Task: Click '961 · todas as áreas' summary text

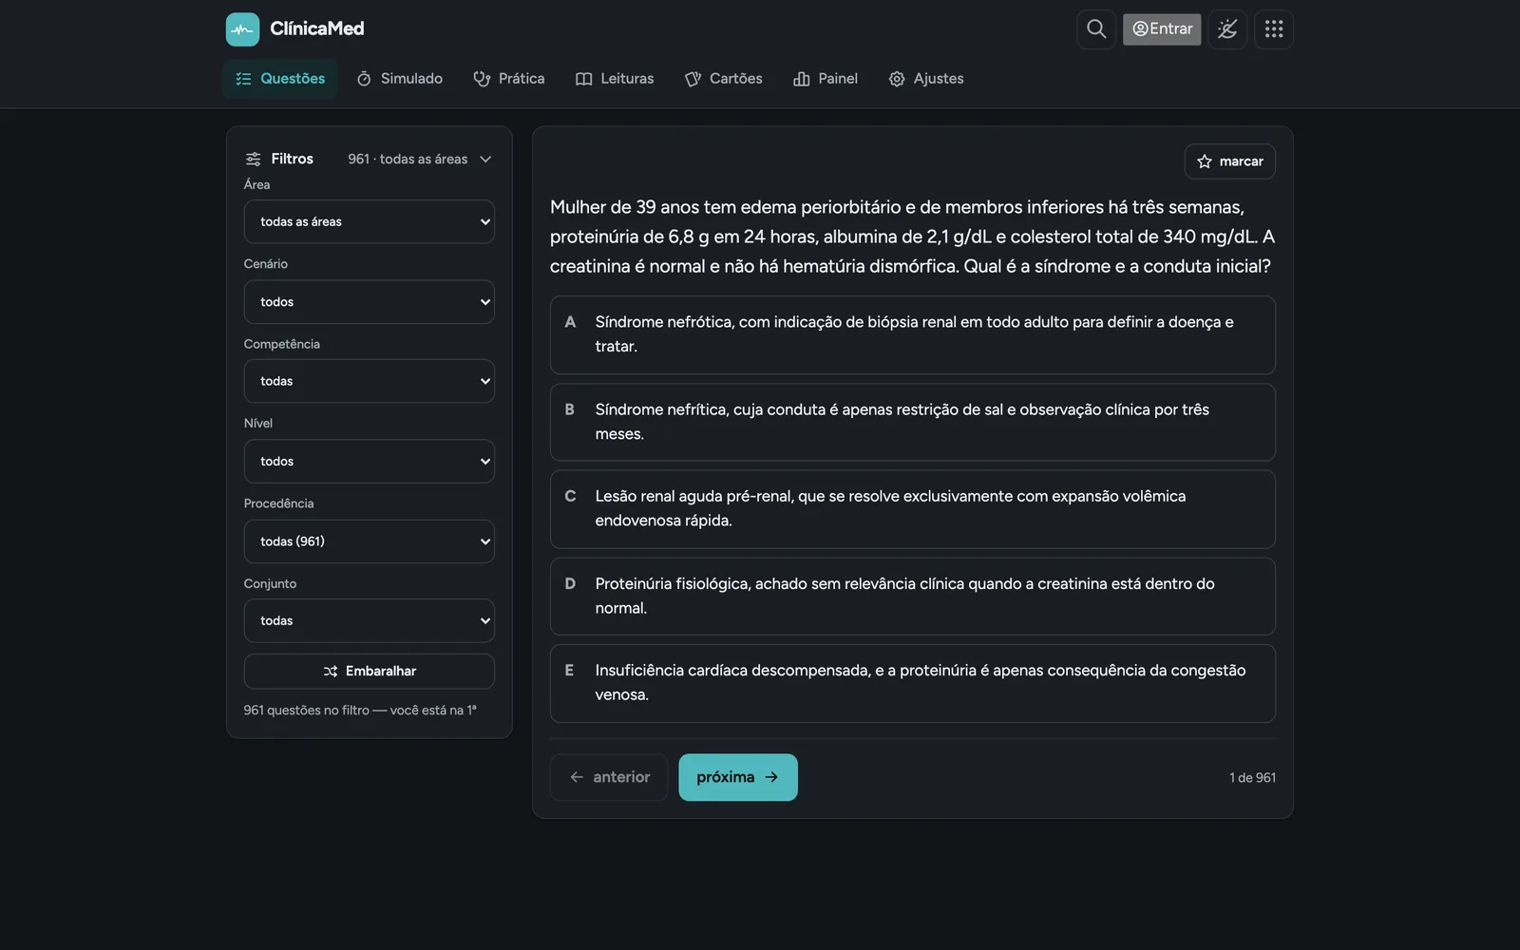Action: pyautogui.click(x=408, y=160)
